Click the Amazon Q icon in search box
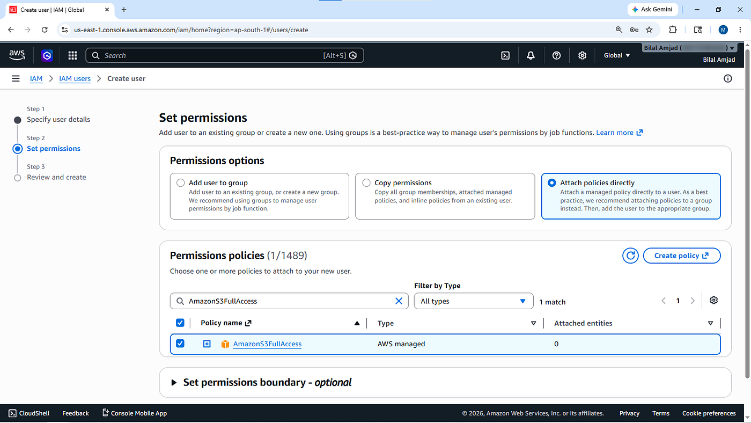 click(353, 55)
